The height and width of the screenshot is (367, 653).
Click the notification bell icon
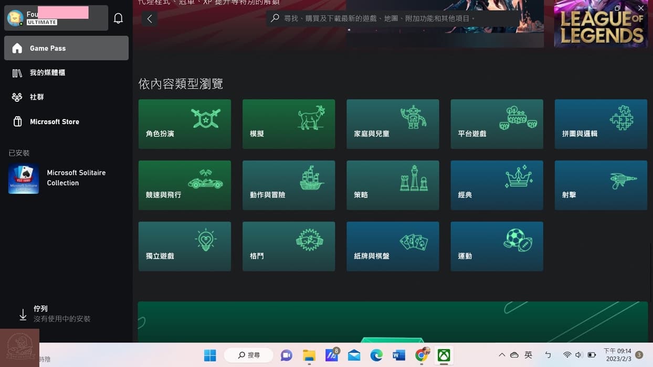tap(118, 17)
